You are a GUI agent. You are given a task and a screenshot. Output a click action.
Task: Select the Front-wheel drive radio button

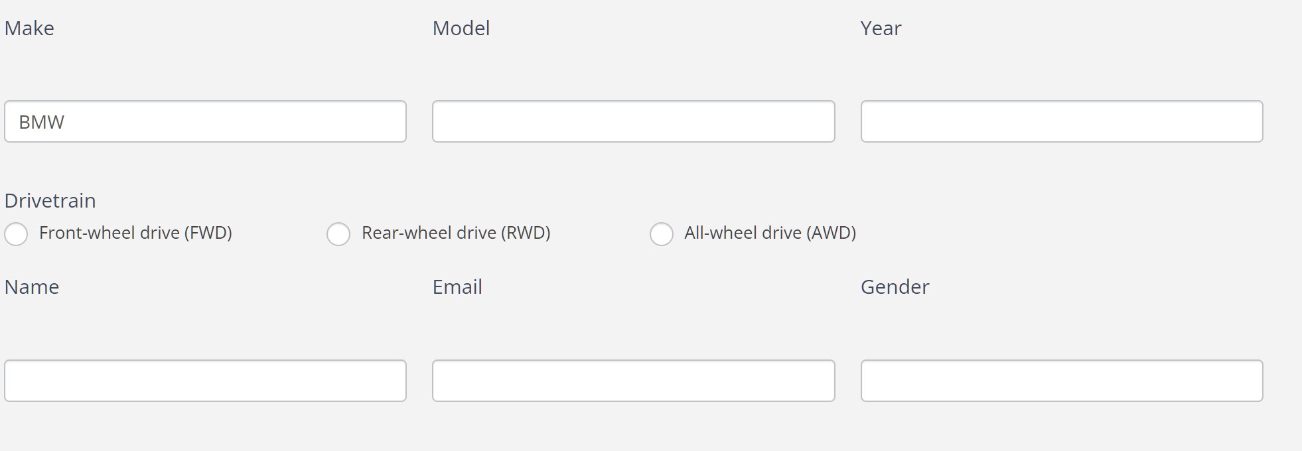click(x=16, y=233)
